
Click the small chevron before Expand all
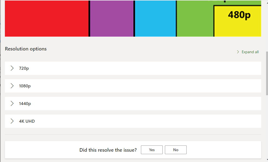tap(238, 52)
